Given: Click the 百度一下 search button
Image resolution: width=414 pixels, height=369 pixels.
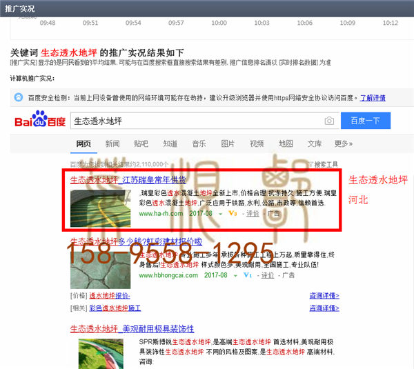Looking at the screenshot, I should click(x=366, y=121).
